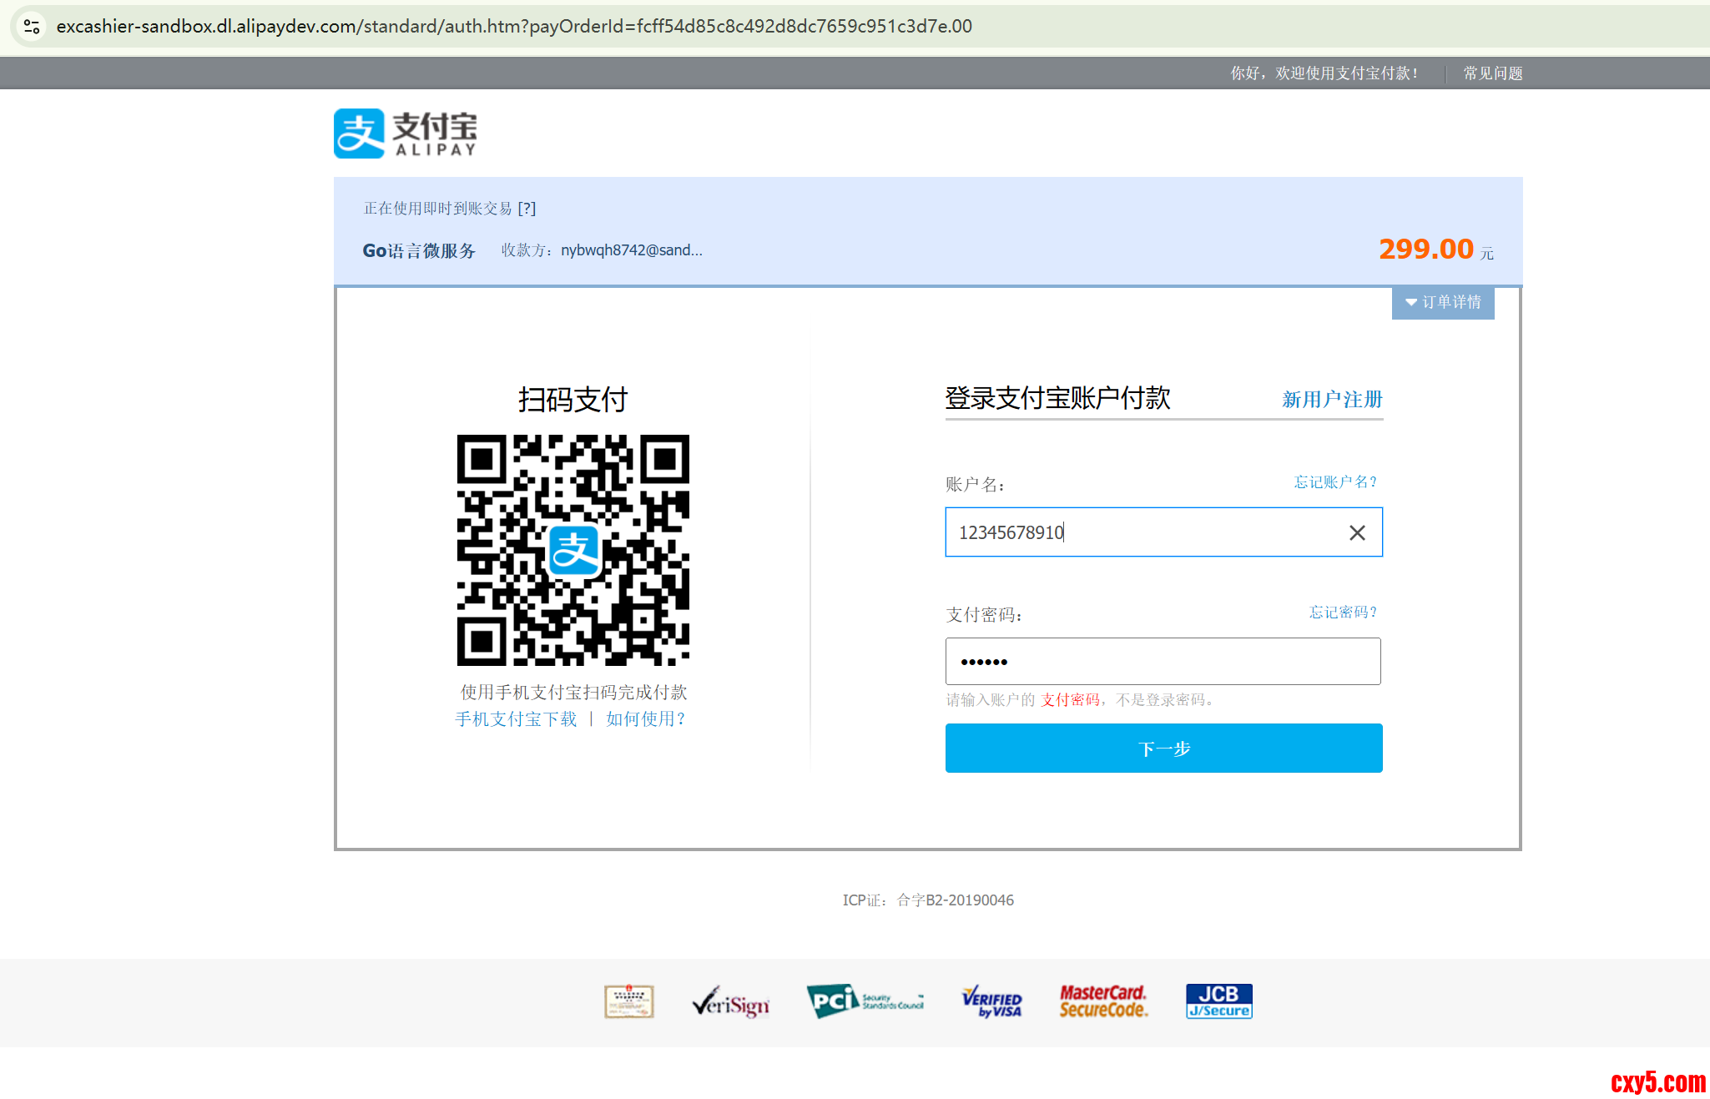1710x1099 pixels.
Task: Click 忘记账户名? link
Action: (x=1334, y=482)
